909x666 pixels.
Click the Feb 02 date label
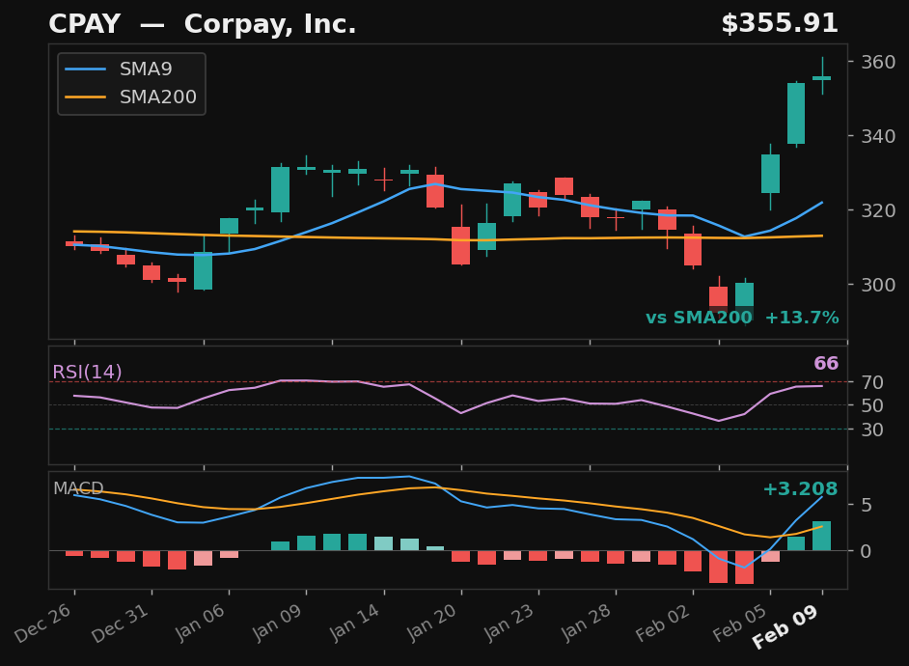click(662, 623)
